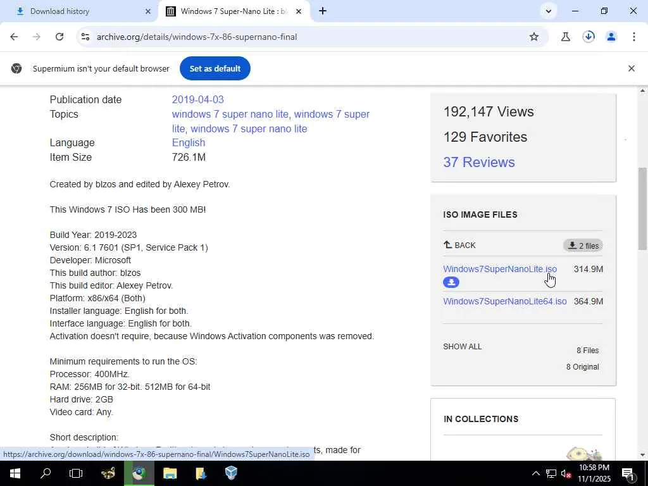The image size is (648, 486).
Task: Click SHOW ALL files link
Action: click(462, 347)
